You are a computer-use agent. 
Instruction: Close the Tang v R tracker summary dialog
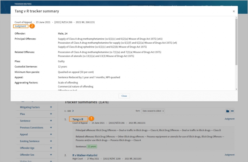(x=234, y=12)
